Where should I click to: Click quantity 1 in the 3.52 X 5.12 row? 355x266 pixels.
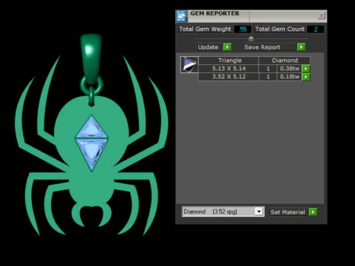(268, 77)
